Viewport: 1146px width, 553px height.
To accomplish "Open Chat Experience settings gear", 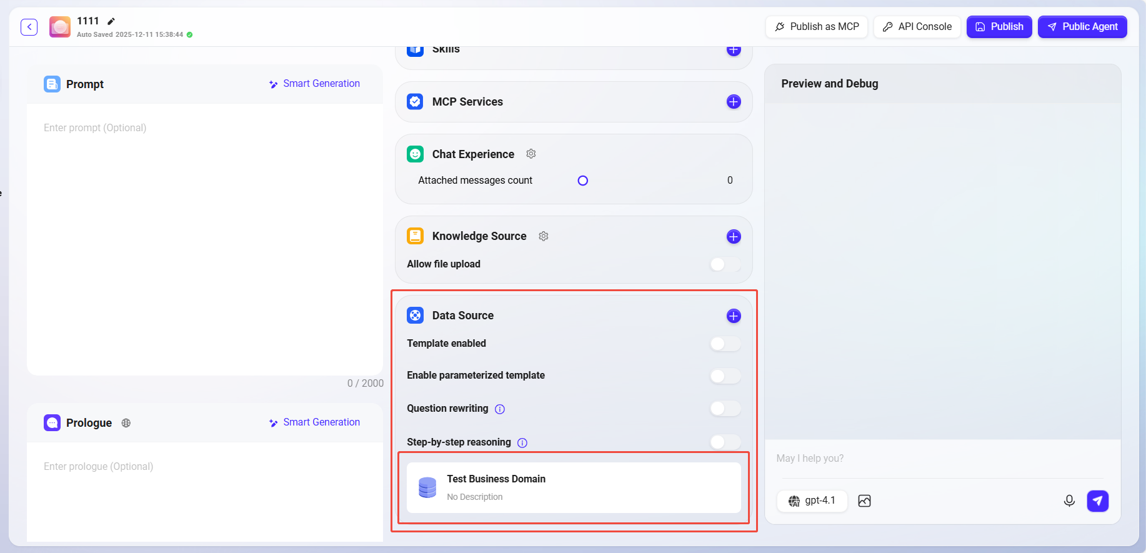I will coord(531,154).
